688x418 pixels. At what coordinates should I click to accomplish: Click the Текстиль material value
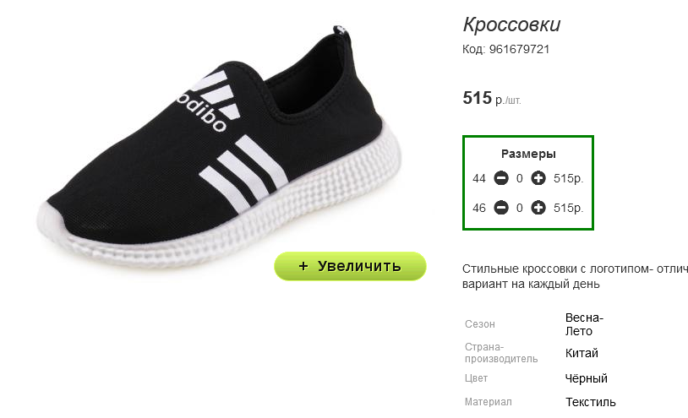(590, 402)
